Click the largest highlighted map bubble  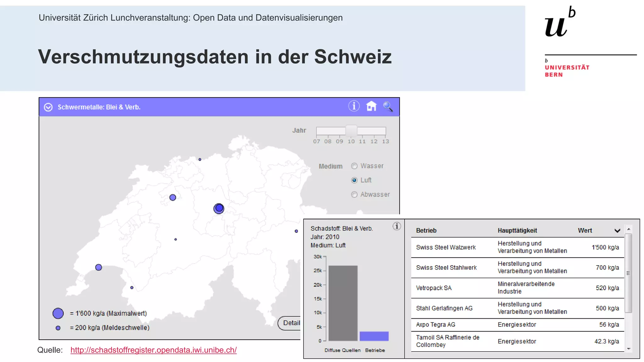tap(219, 208)
